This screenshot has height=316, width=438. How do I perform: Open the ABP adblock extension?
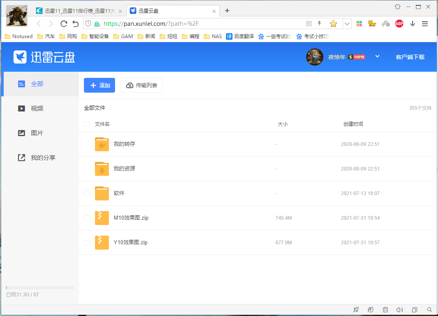pyautogui.click(x=399, y=24)
